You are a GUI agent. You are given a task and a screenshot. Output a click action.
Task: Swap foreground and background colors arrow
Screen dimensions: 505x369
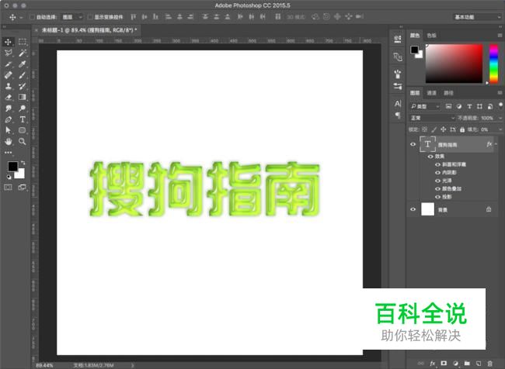(x=23, y=163)
